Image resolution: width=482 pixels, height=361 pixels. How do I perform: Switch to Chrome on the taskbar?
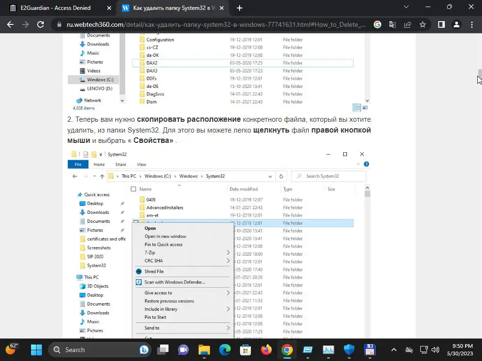point(287,350)
